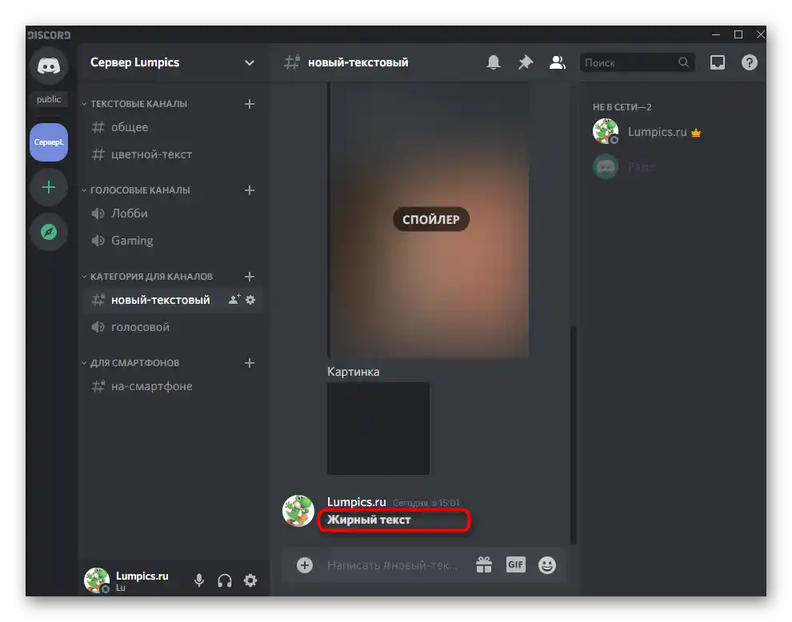Click the Картинка message text
This screenshot has width=792, height=622.
coord(353,372)
